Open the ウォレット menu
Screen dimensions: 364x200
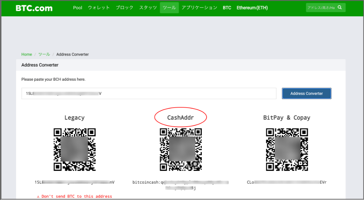point(99,8)
